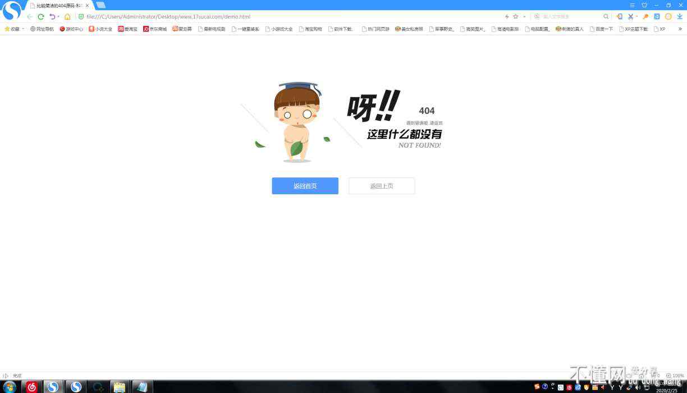Open the 最新电视剧 bookmark

[x=212, y=29]
